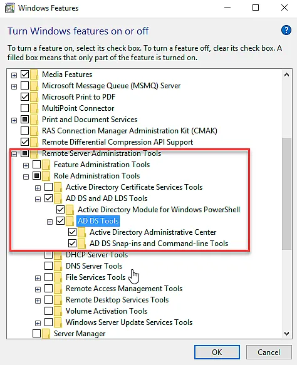Uncheck Microsoft Print to PDF
The height and width of the screenshot is (365, 297).
(24, 96)
